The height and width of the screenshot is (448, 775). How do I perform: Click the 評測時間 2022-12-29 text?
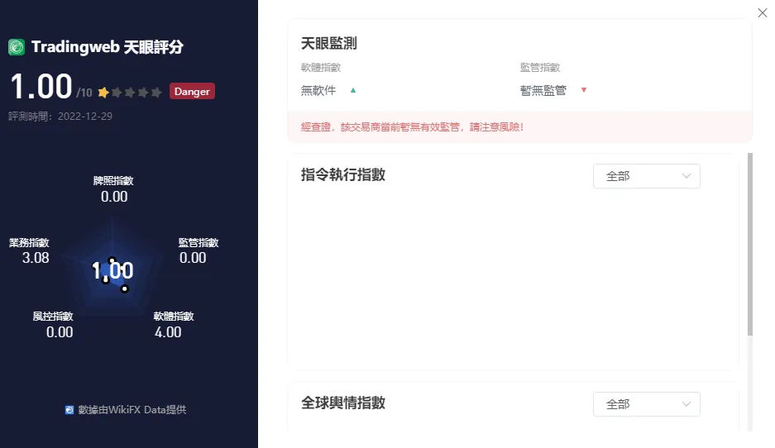(60, 116)
